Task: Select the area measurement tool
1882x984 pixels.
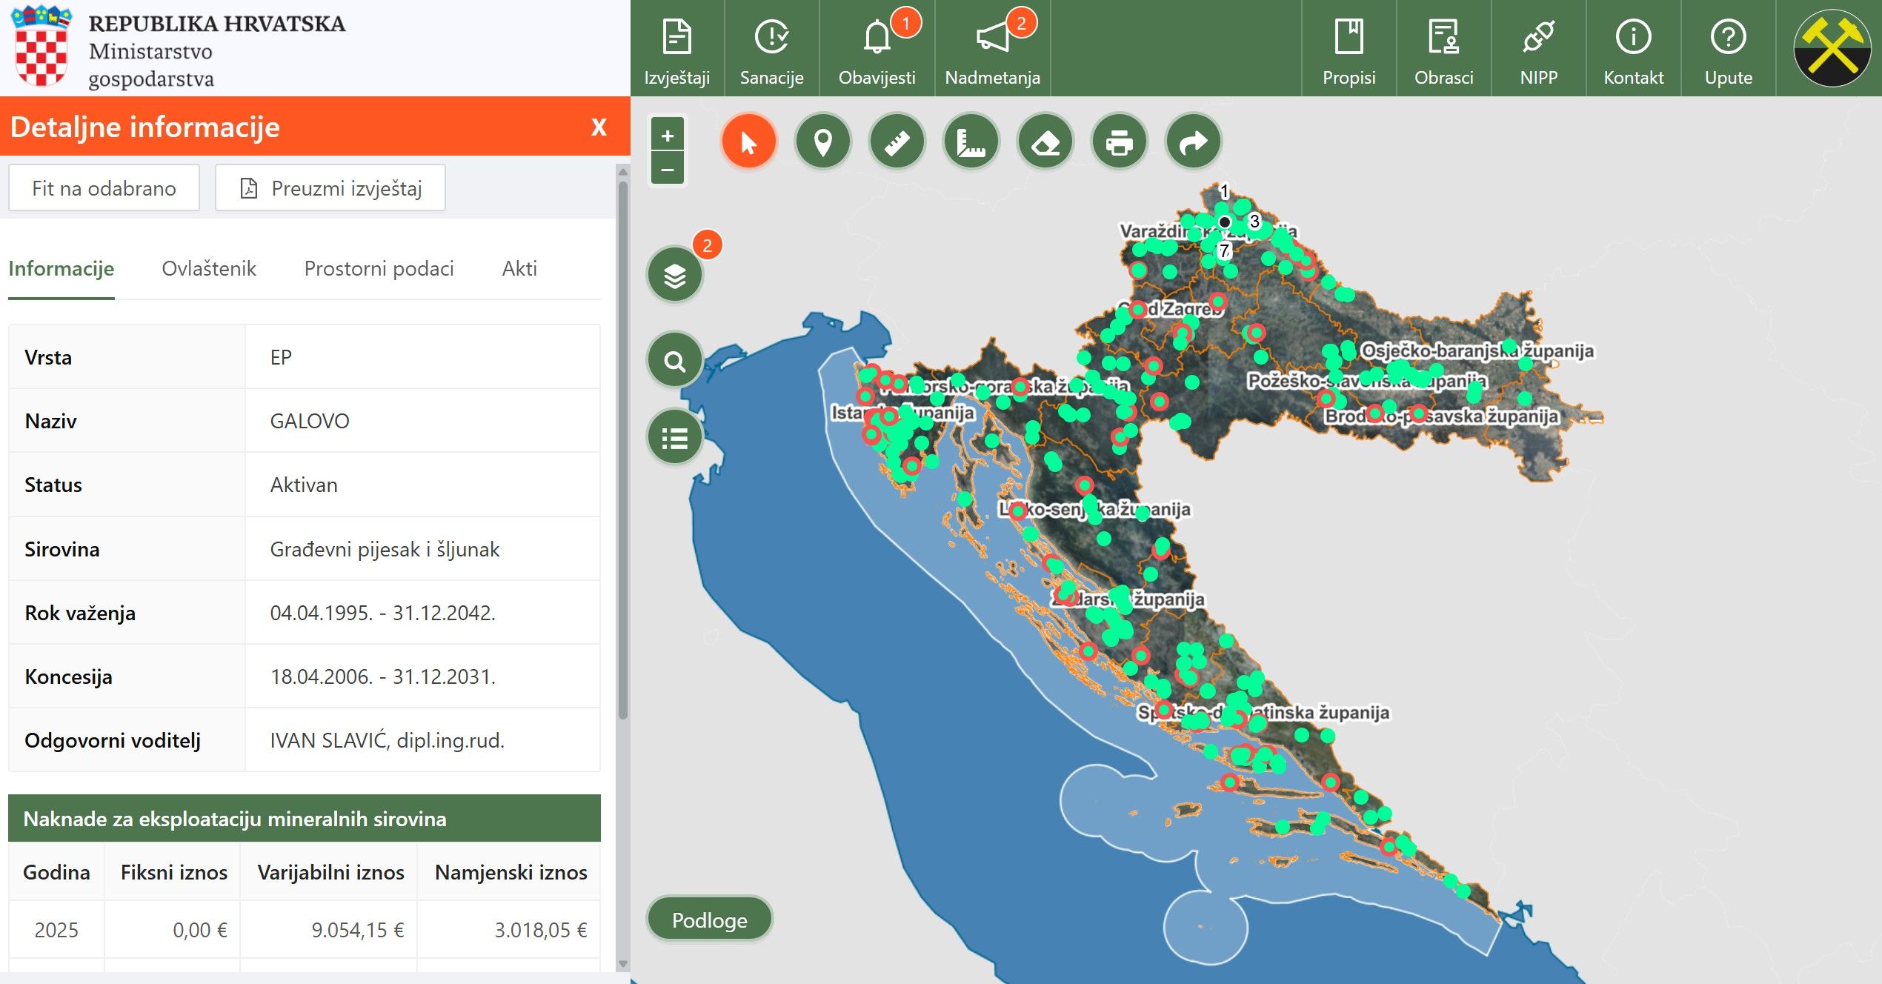Action: (x=971, y=142)
